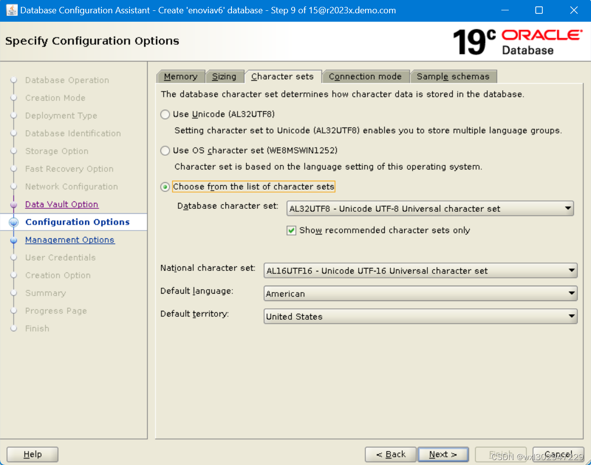Switch to the Memory tab
The height and width of the screenshot is (465, 591).
coord(180,76)
